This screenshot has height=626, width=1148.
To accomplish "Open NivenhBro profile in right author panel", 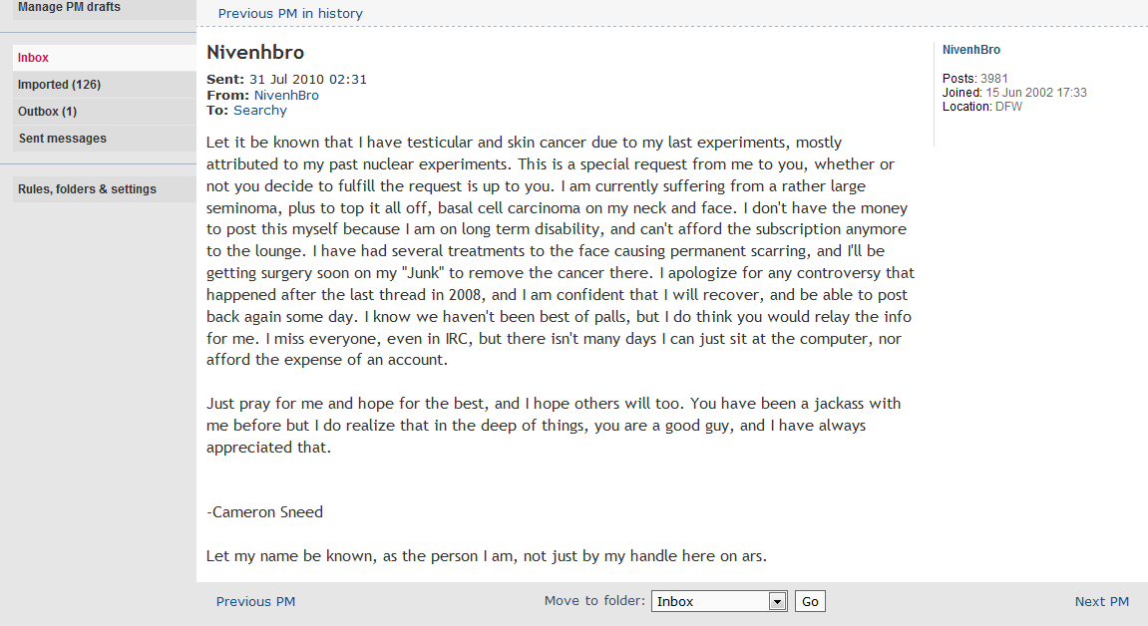I will 970,50.
